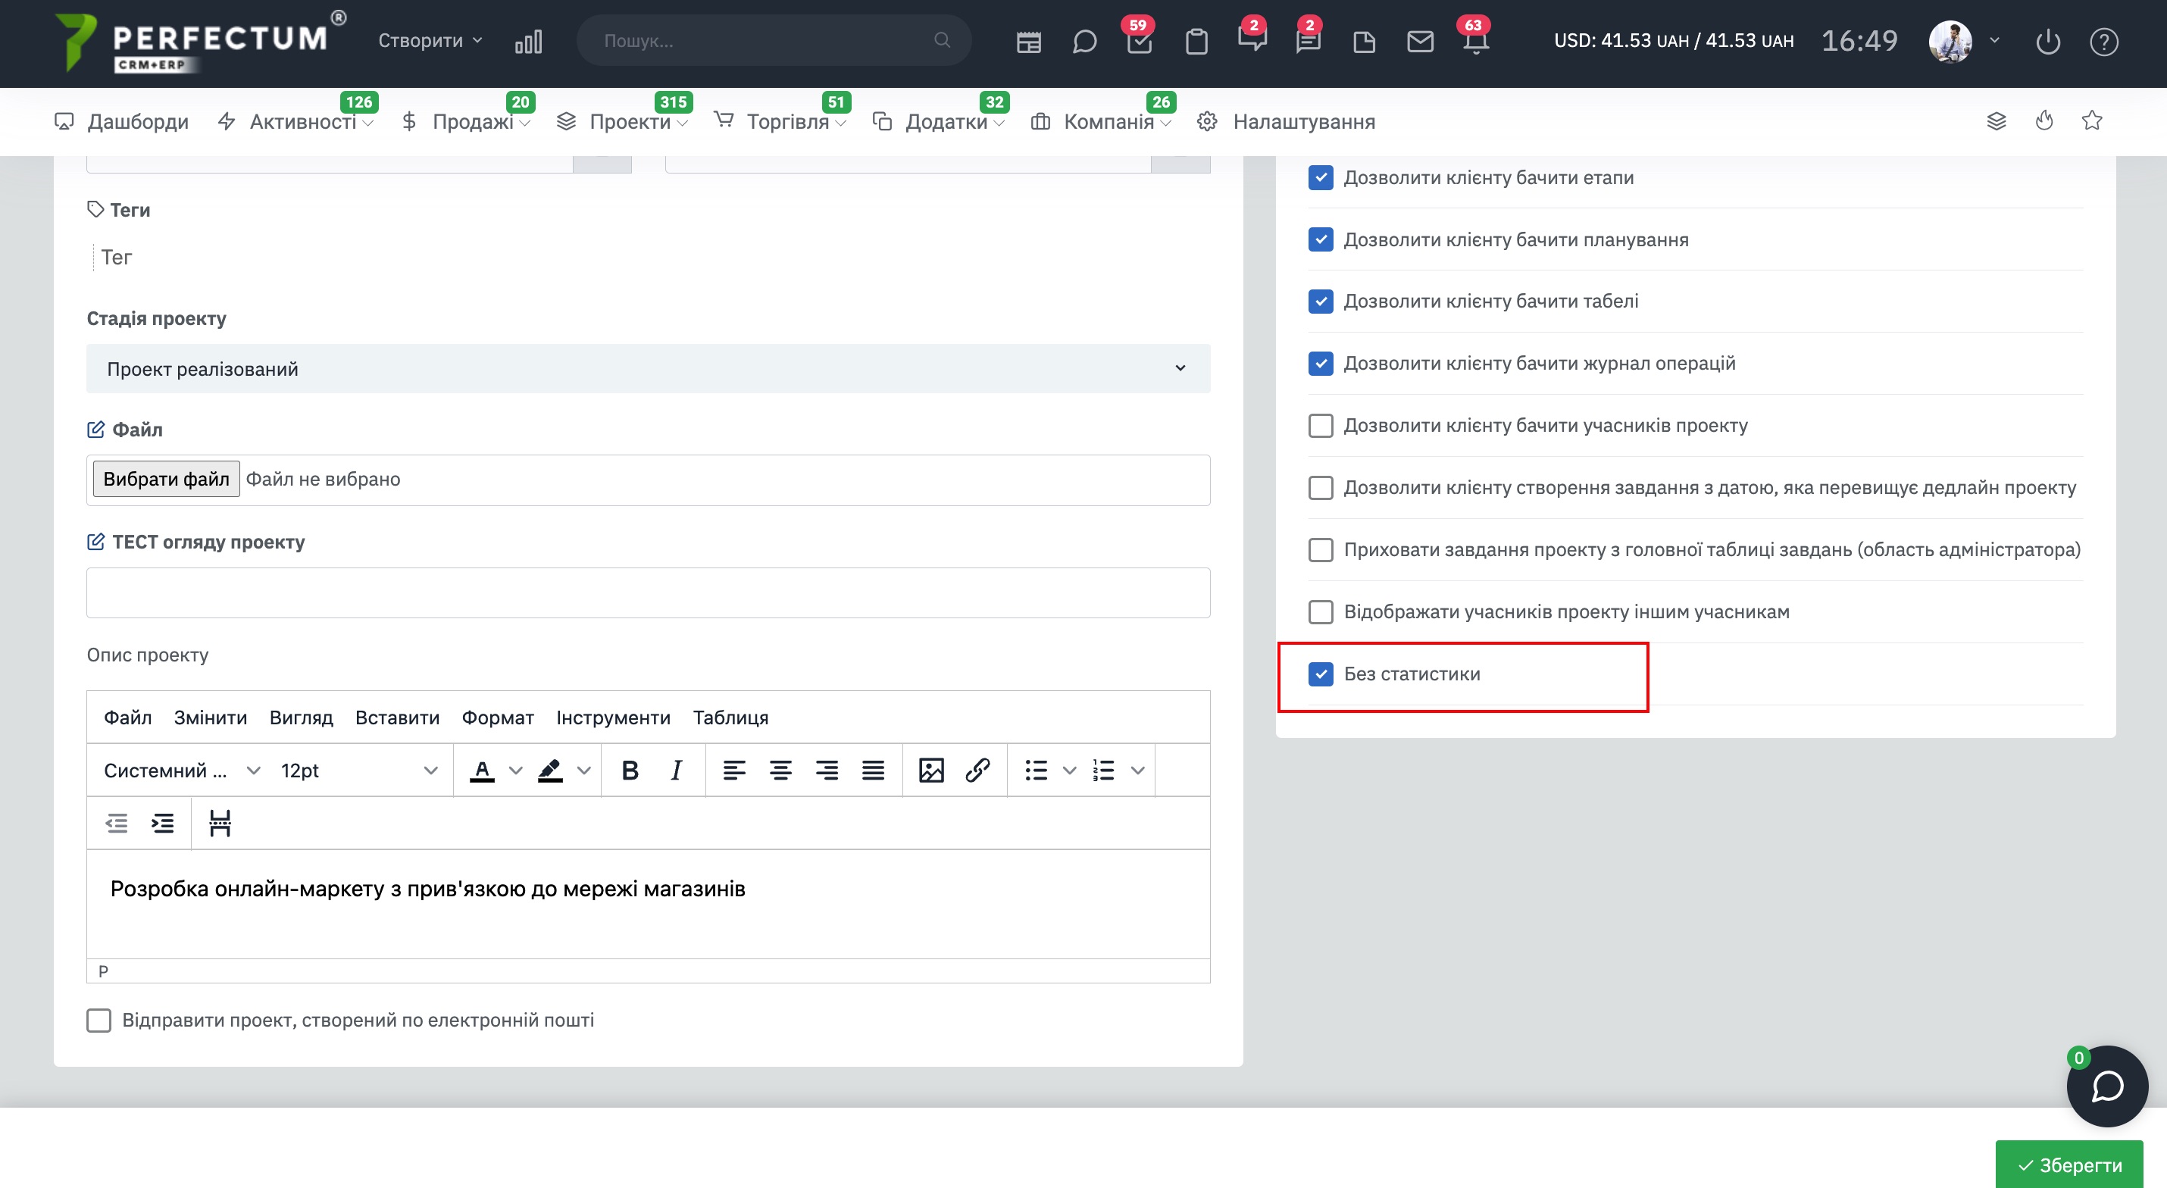
Task: Uncheck 'Дозволити клієнту бачити табелі'
Action: point(1321,302)
